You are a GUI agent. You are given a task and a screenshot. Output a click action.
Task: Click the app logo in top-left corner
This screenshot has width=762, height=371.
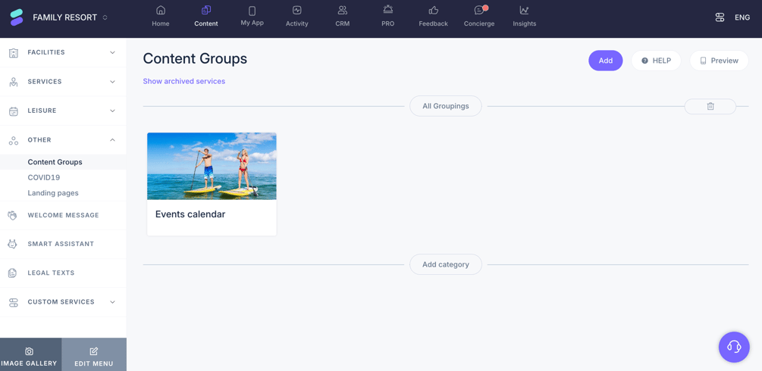[x=16, y=17]
